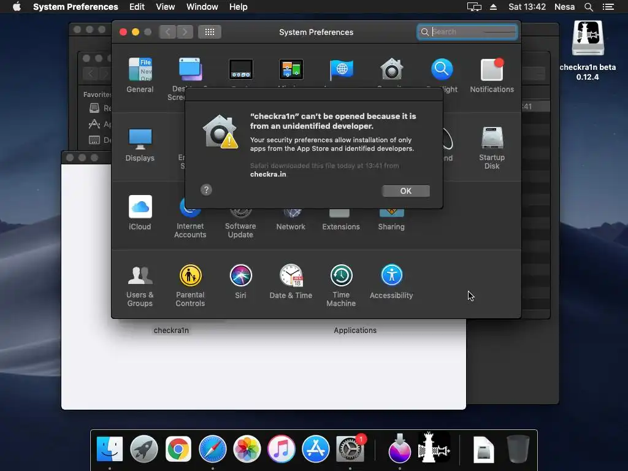Click checkra1n chess icon in the Dock
The width and height of the screenshot is (628, 471).
click(434, 447)
